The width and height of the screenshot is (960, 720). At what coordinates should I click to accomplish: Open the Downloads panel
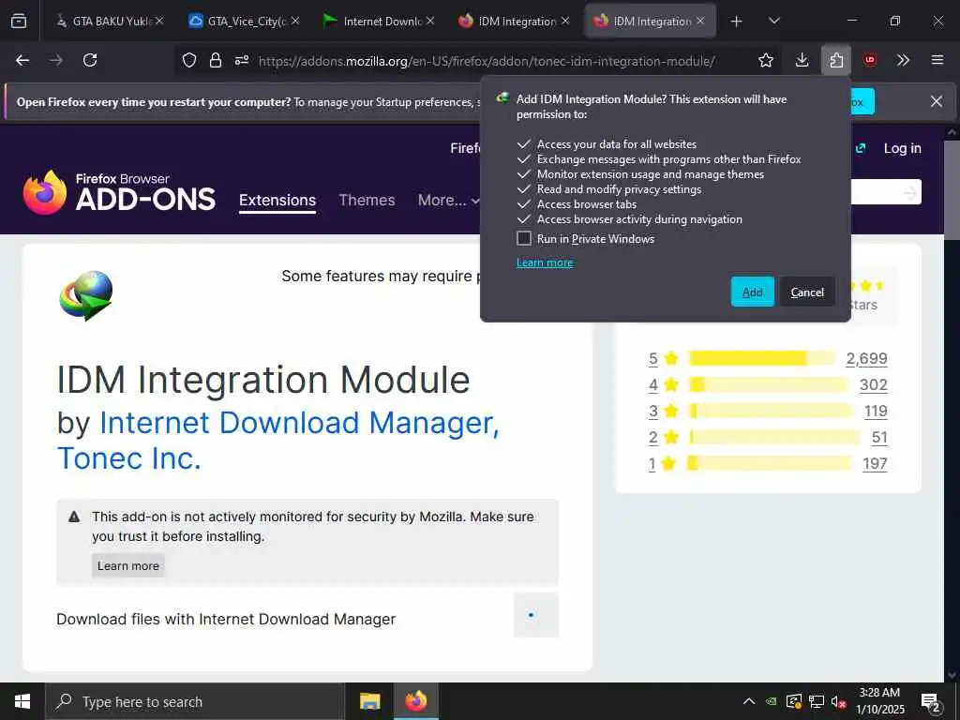802,60
